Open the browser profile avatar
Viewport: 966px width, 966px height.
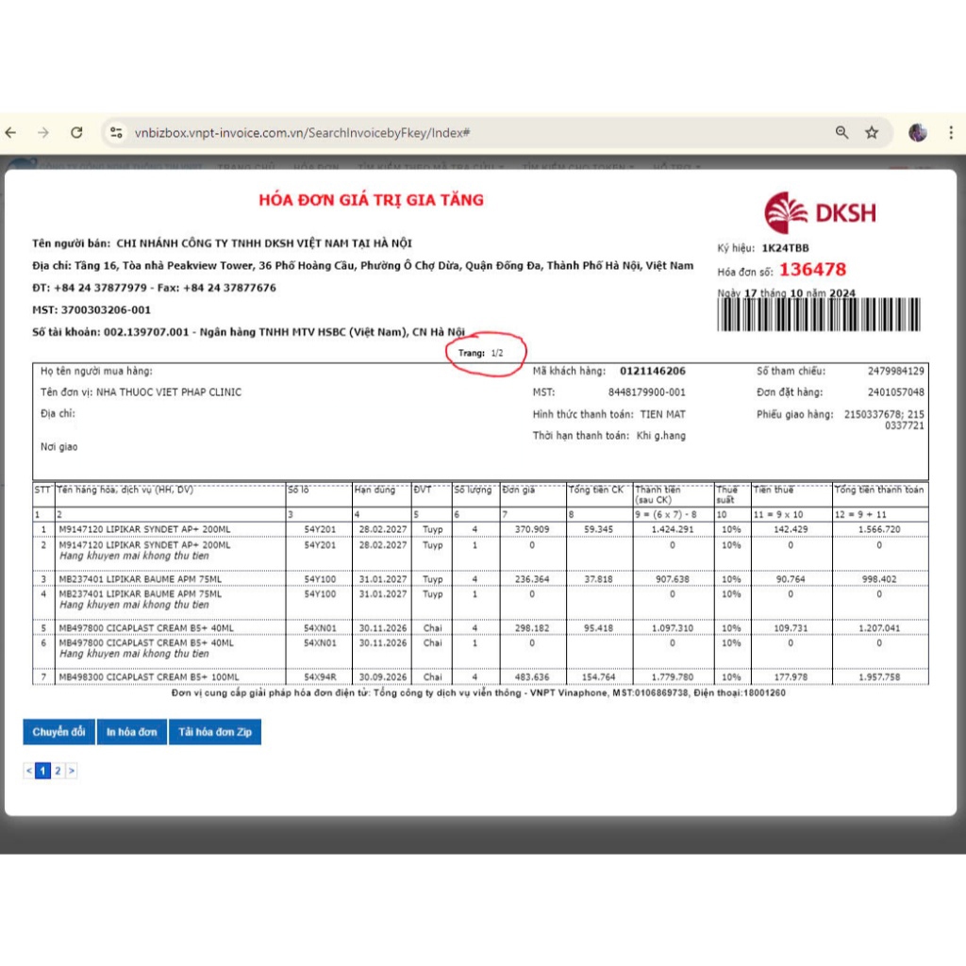pyautogui.click(x=917, y=133)
